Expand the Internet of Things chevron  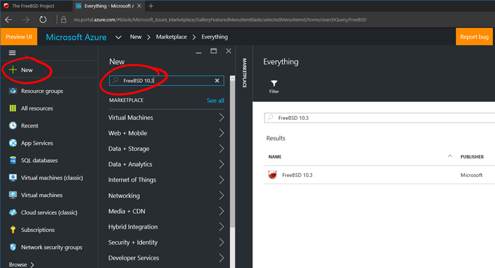(221, 180)
